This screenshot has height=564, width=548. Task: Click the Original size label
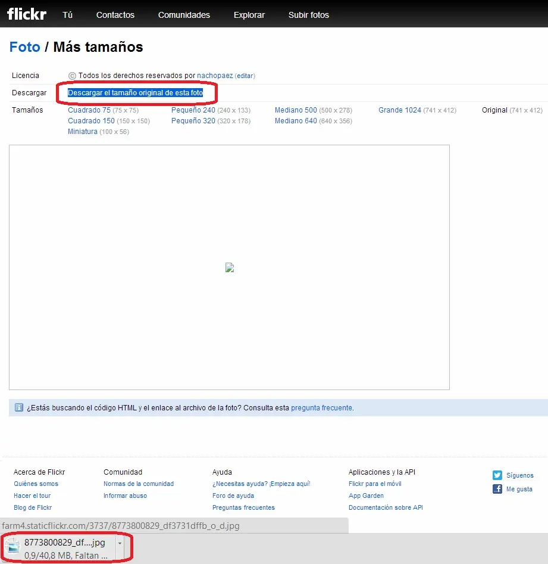[494, 110]
